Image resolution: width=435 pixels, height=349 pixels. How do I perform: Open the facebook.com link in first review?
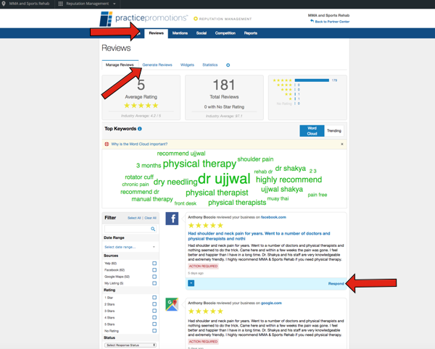[x=273, y=217]
